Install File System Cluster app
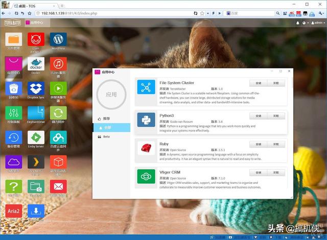Image resolution: width=327 pixels, height=240 pixels. pyautogui.click(x=258, y=83)
